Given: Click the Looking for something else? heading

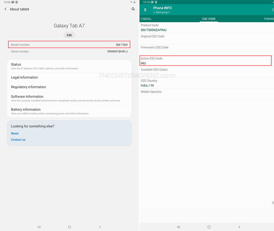Looking at the screenshot, I should [33, 126].
